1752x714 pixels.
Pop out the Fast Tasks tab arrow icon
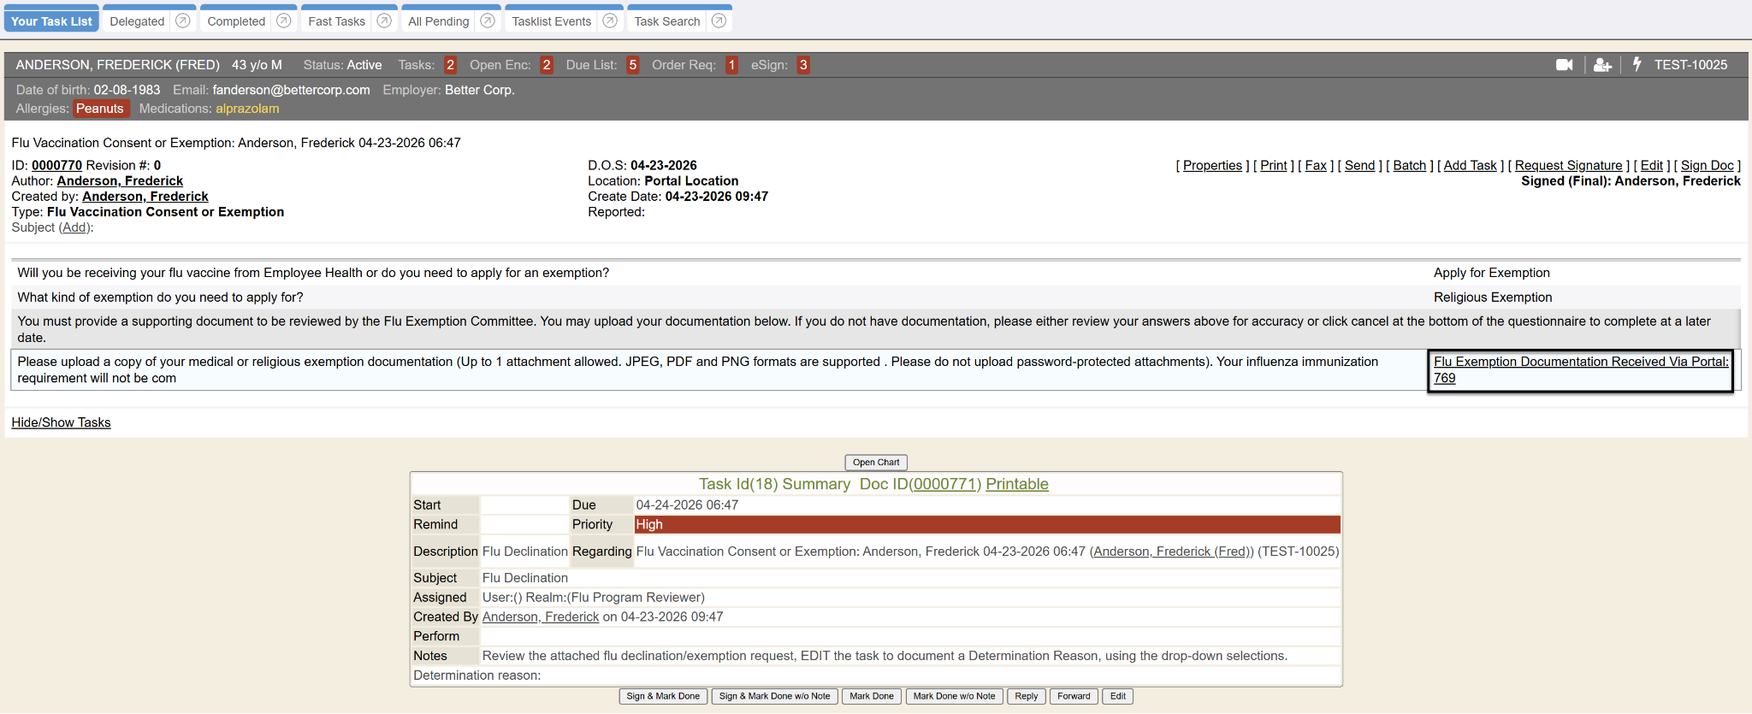pyautogui.click(x=384, y=21)
